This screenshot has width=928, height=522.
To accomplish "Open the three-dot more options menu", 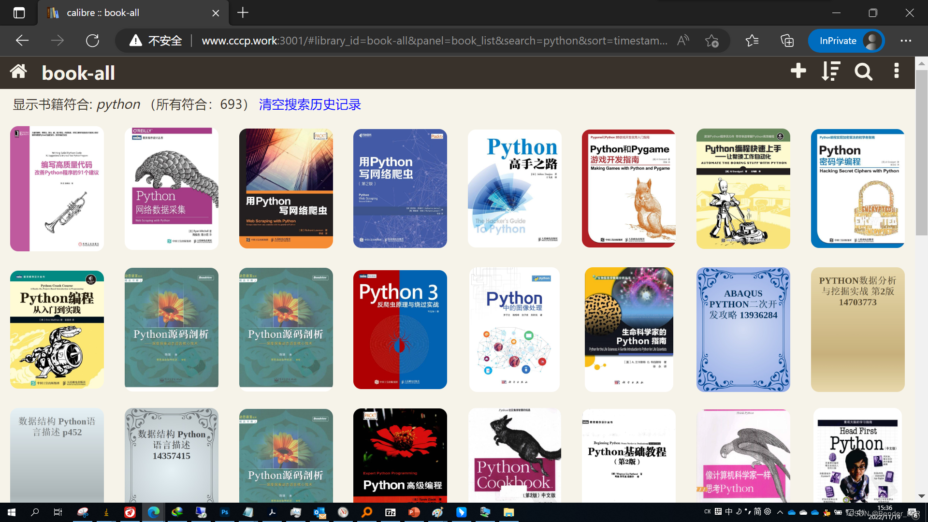I will click(x=897, y=71).
